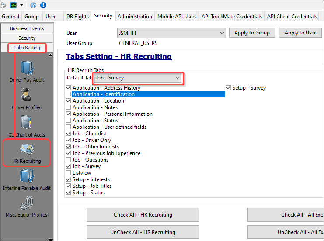Open dropdown arrow beside monitor icon
The height and width of the screenshot is (241, 324).
click(x=21, y=5)
